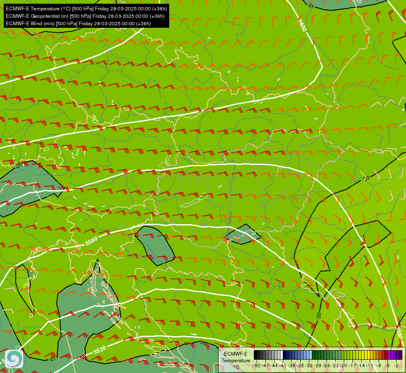
Task: Click the -32 value on the colour legend
Action: click(x=309, y=366)
